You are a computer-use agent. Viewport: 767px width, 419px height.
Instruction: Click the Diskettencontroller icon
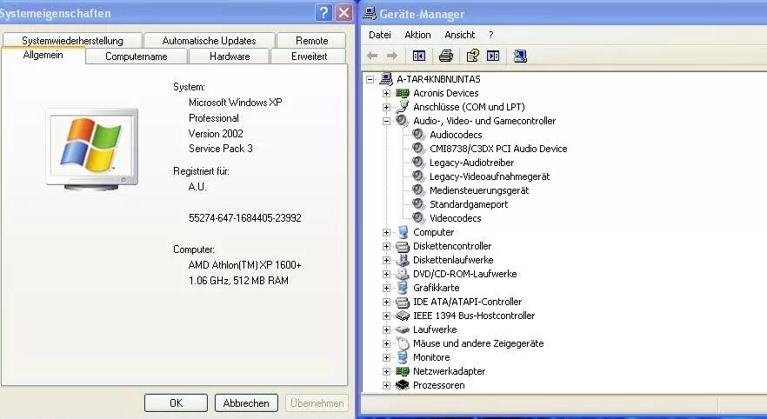402,246
